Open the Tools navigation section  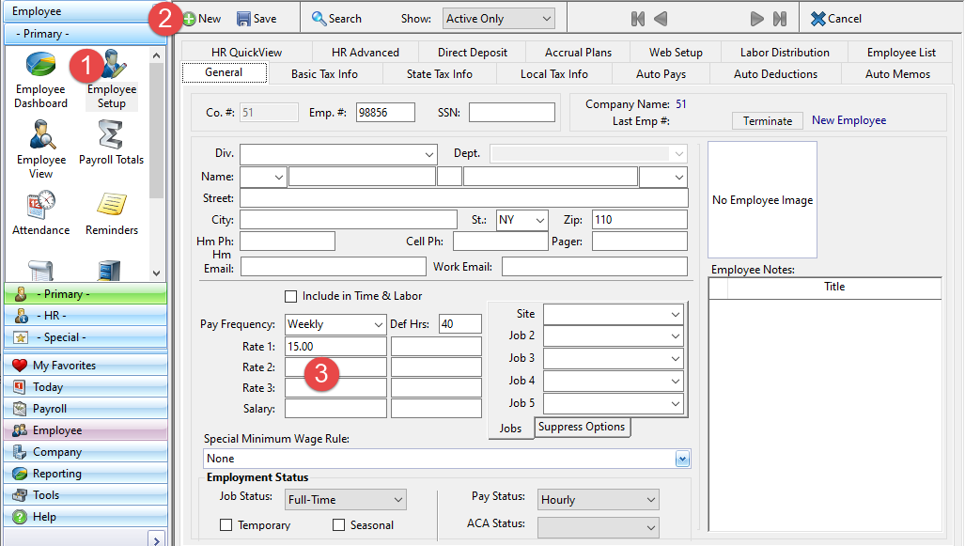pyautogui.click(x=86, y=494)
